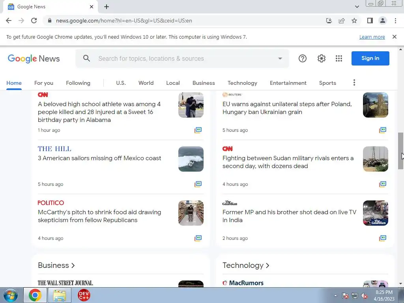Open Google News settings gear

pyautogui.click(x=321, y=58)
